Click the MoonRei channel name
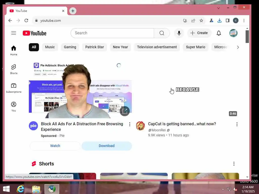 pyautogui.click(x=159, y=130)
